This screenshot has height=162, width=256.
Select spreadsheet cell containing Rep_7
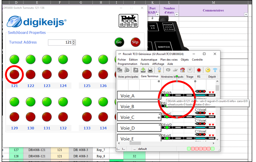coord(101,150)
